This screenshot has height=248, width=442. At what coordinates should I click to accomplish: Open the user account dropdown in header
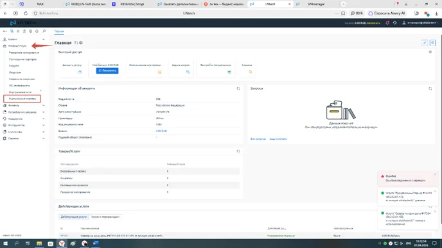click(x=421, y=23)
